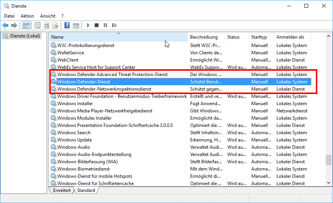333x203 pixels.
Task: Start the service with green play icon
Action: tap(88, 25)
